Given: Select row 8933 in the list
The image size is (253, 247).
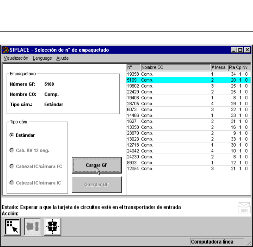Looking at the screenshot, I should (189, 163).
